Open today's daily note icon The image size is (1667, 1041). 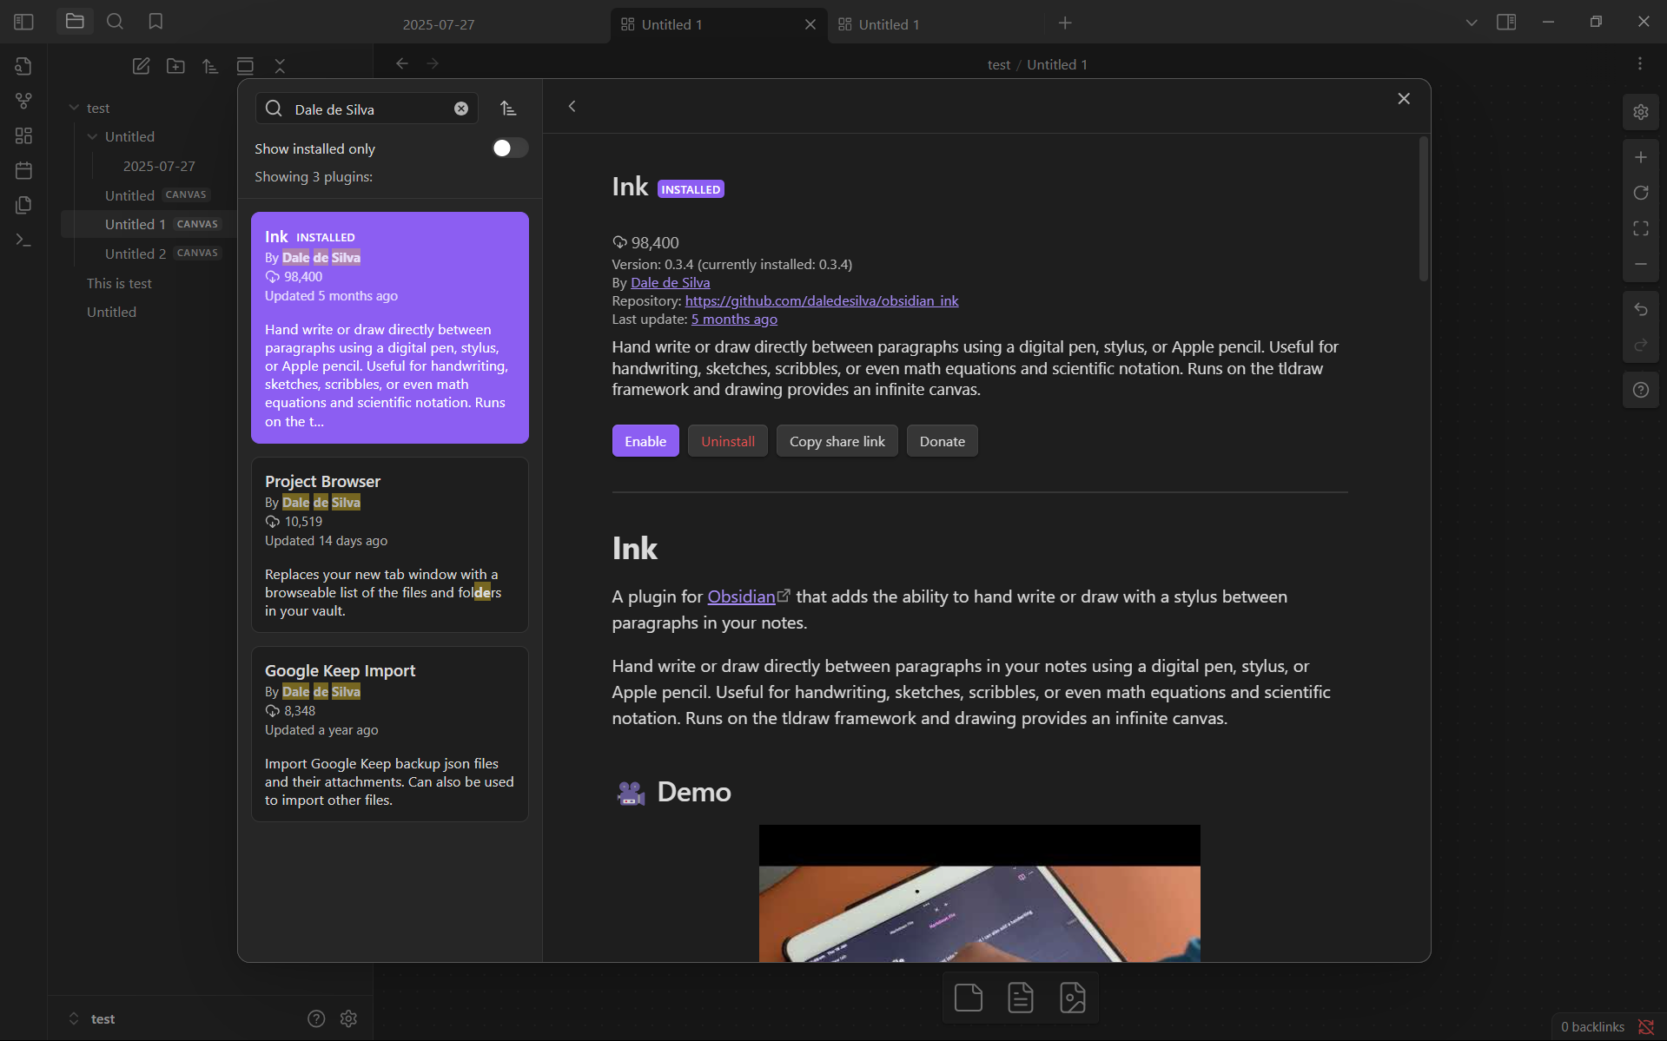[23, 170]
